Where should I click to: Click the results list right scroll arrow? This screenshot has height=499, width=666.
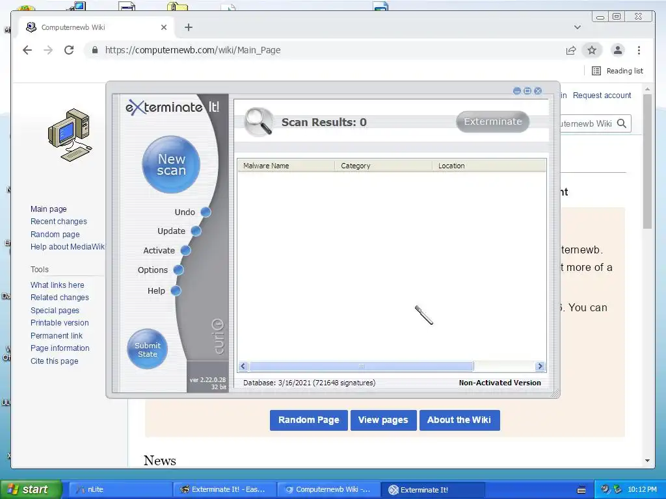[x=540, y=366]
